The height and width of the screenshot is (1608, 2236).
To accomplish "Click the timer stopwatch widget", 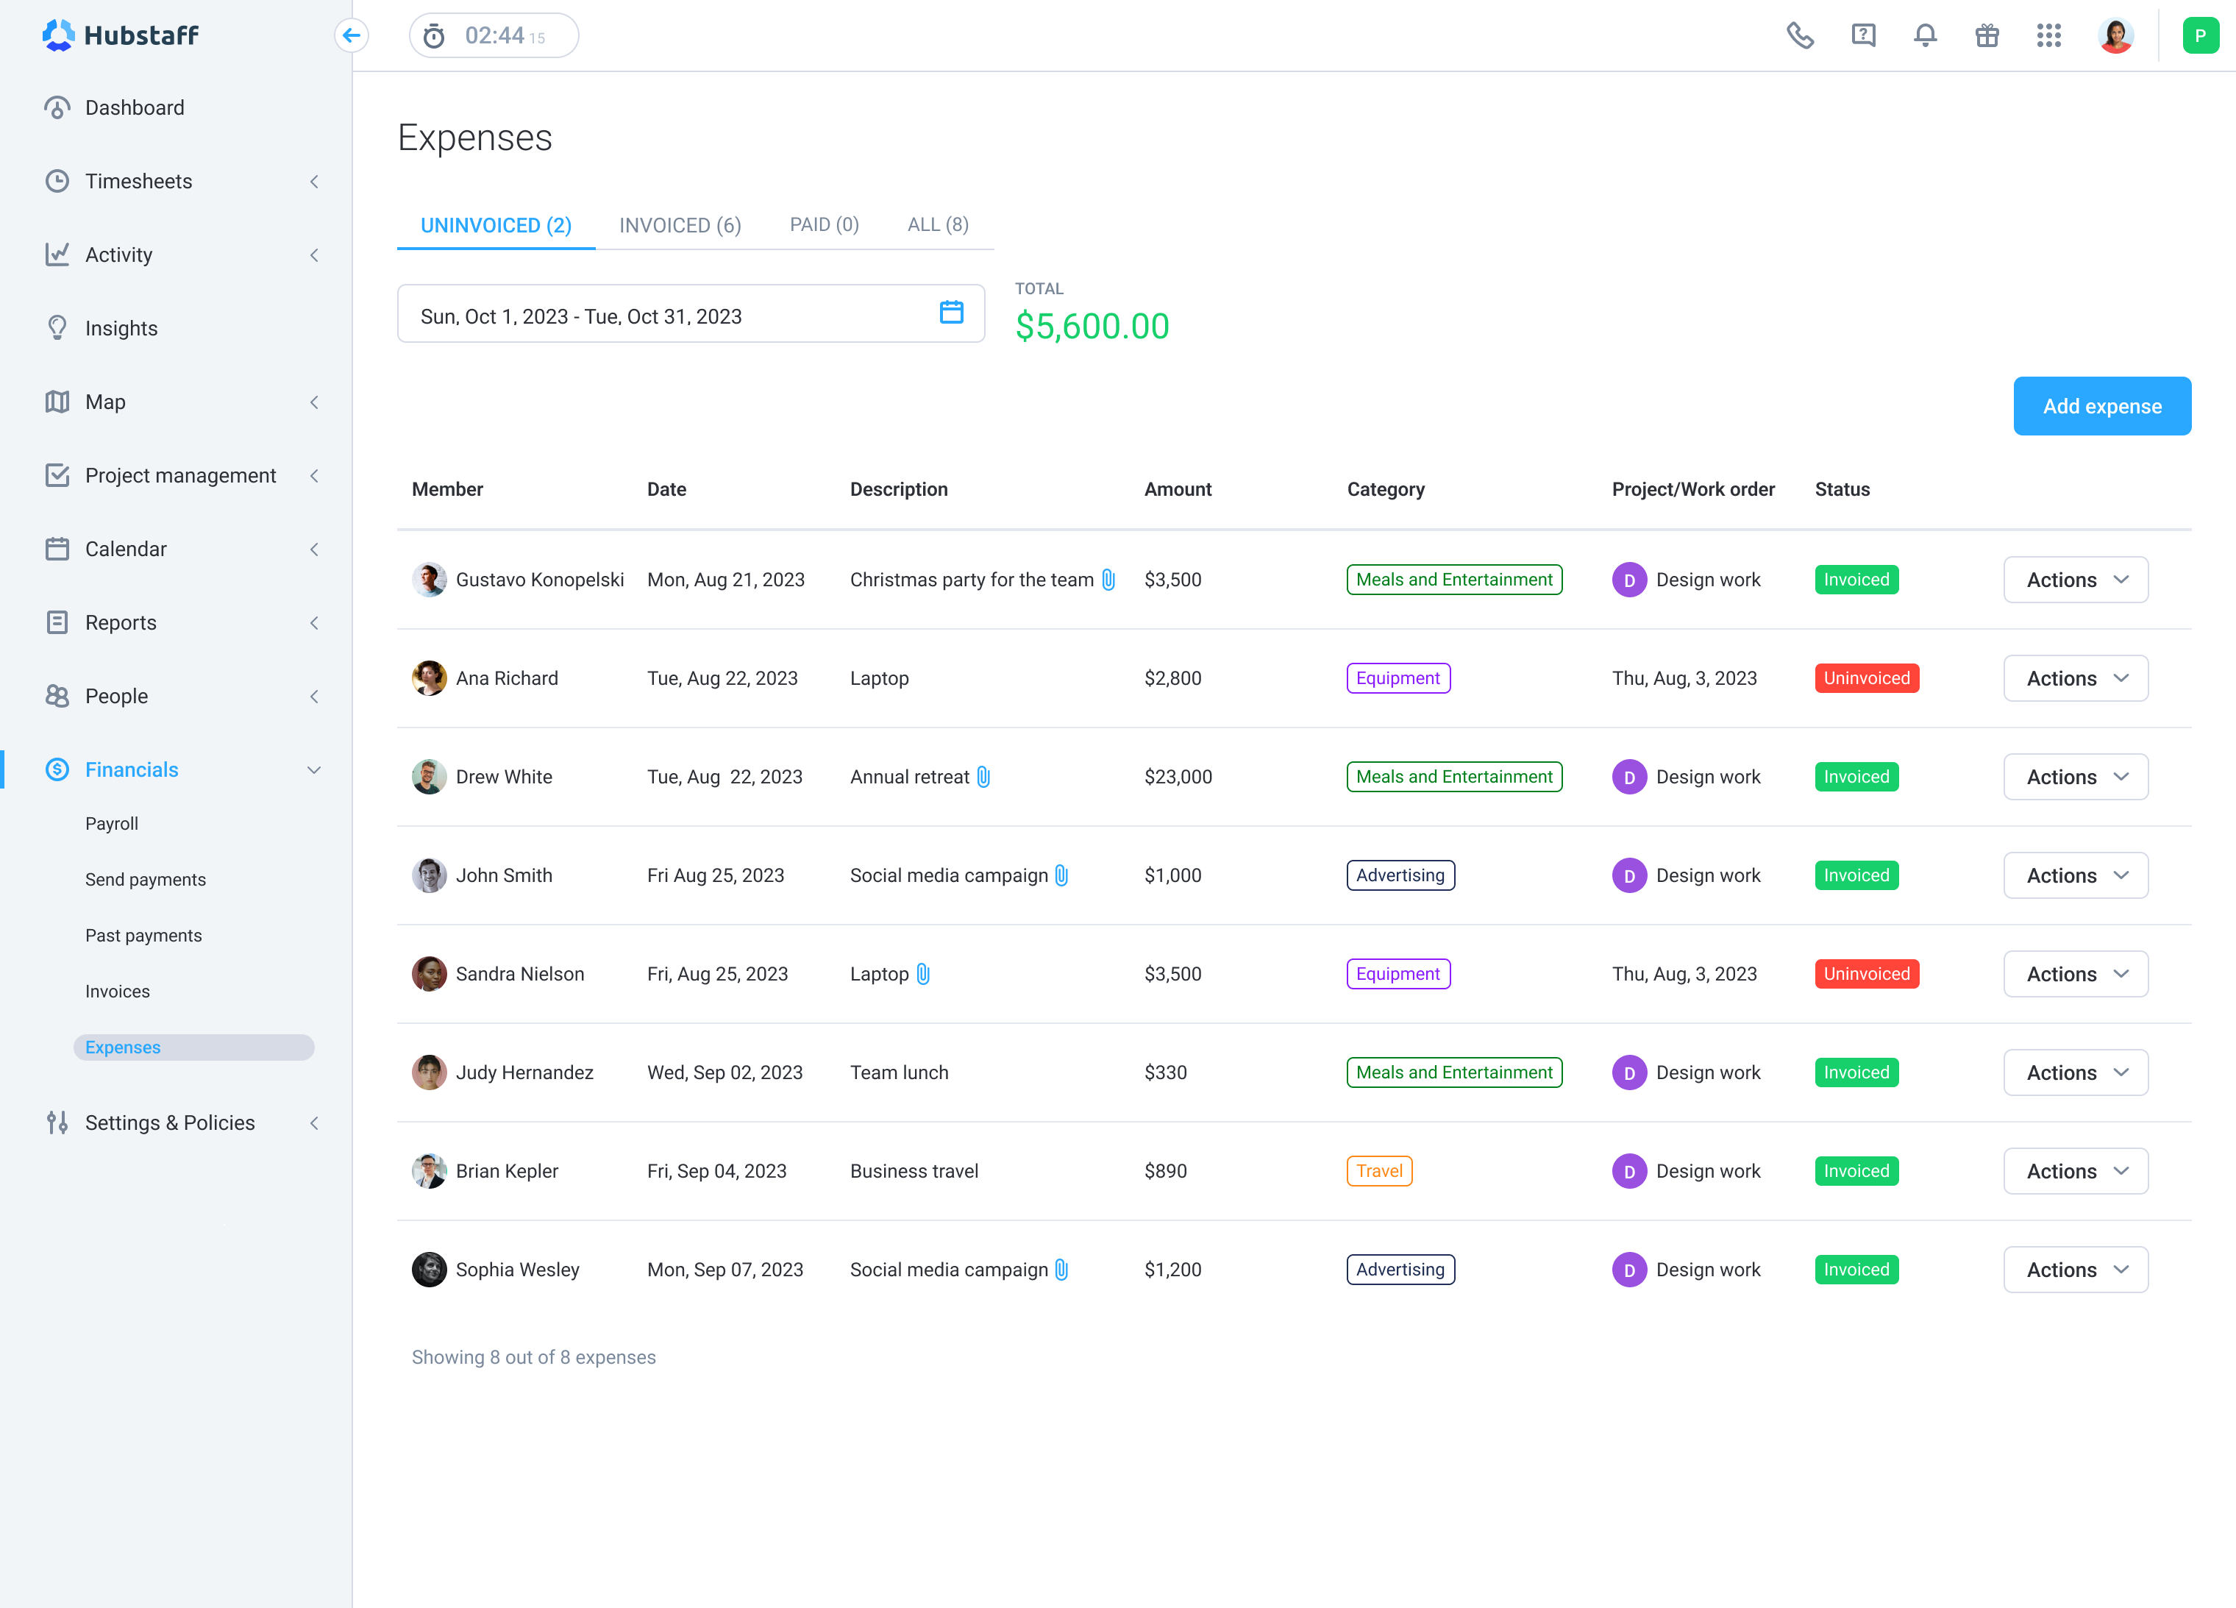I will click(493, 35).
